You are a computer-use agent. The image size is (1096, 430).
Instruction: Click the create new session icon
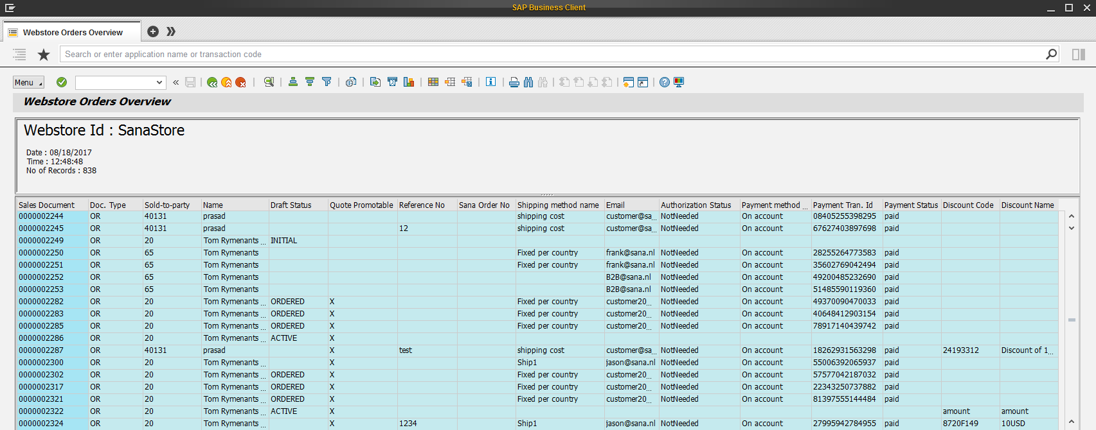tap(629, 82)
